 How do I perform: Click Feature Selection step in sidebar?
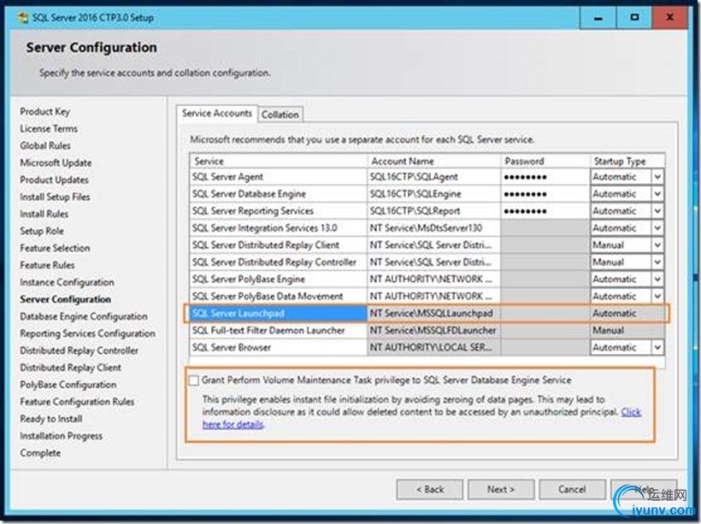click(x=55, y=248)
